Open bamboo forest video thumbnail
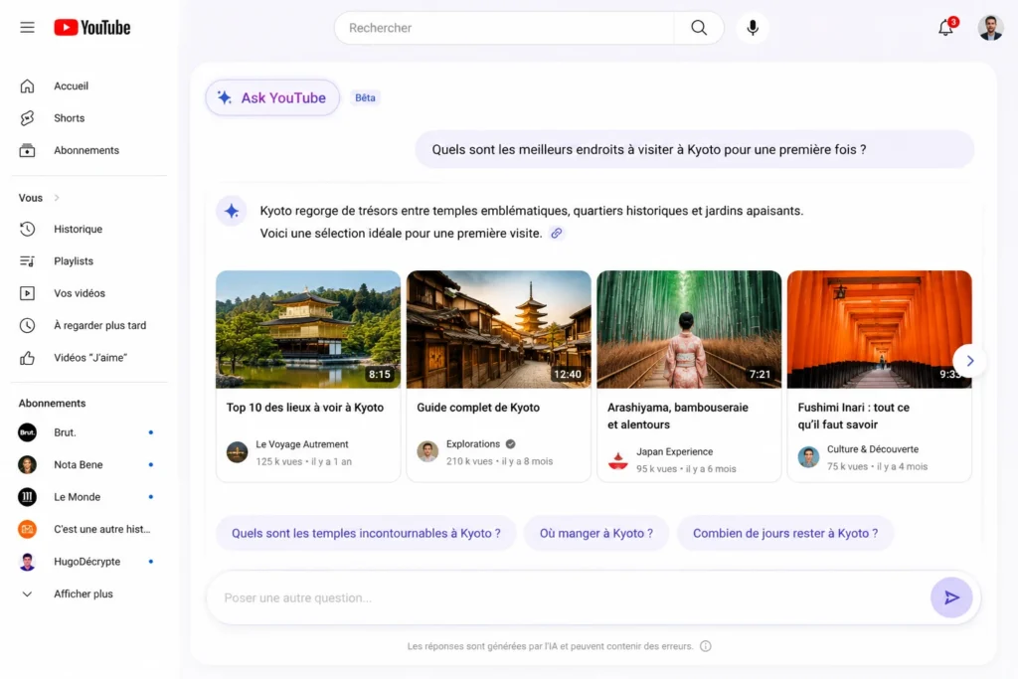The height and width of the screenshot is (679, 1018). point(689,329)
